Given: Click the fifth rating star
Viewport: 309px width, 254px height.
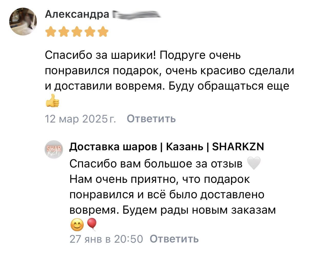Looking at the screenshot, I should (x=103, y=32).
